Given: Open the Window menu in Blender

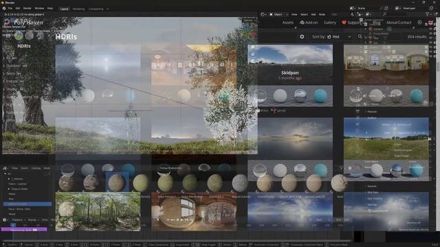Looking at the screenshot, I should point(39,8).
